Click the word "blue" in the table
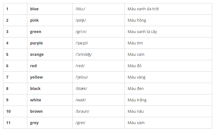 34,9
